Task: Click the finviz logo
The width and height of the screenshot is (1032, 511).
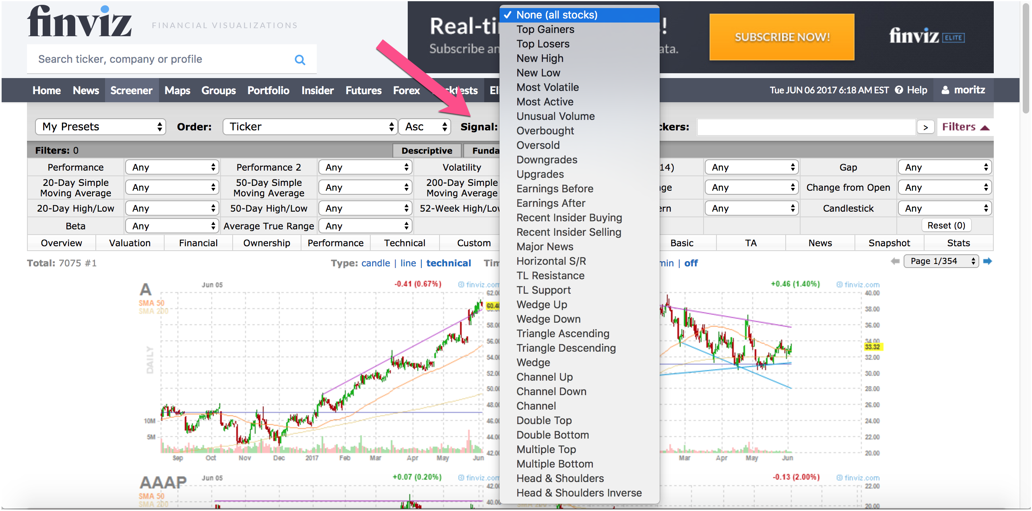Action: click(80, 22)
